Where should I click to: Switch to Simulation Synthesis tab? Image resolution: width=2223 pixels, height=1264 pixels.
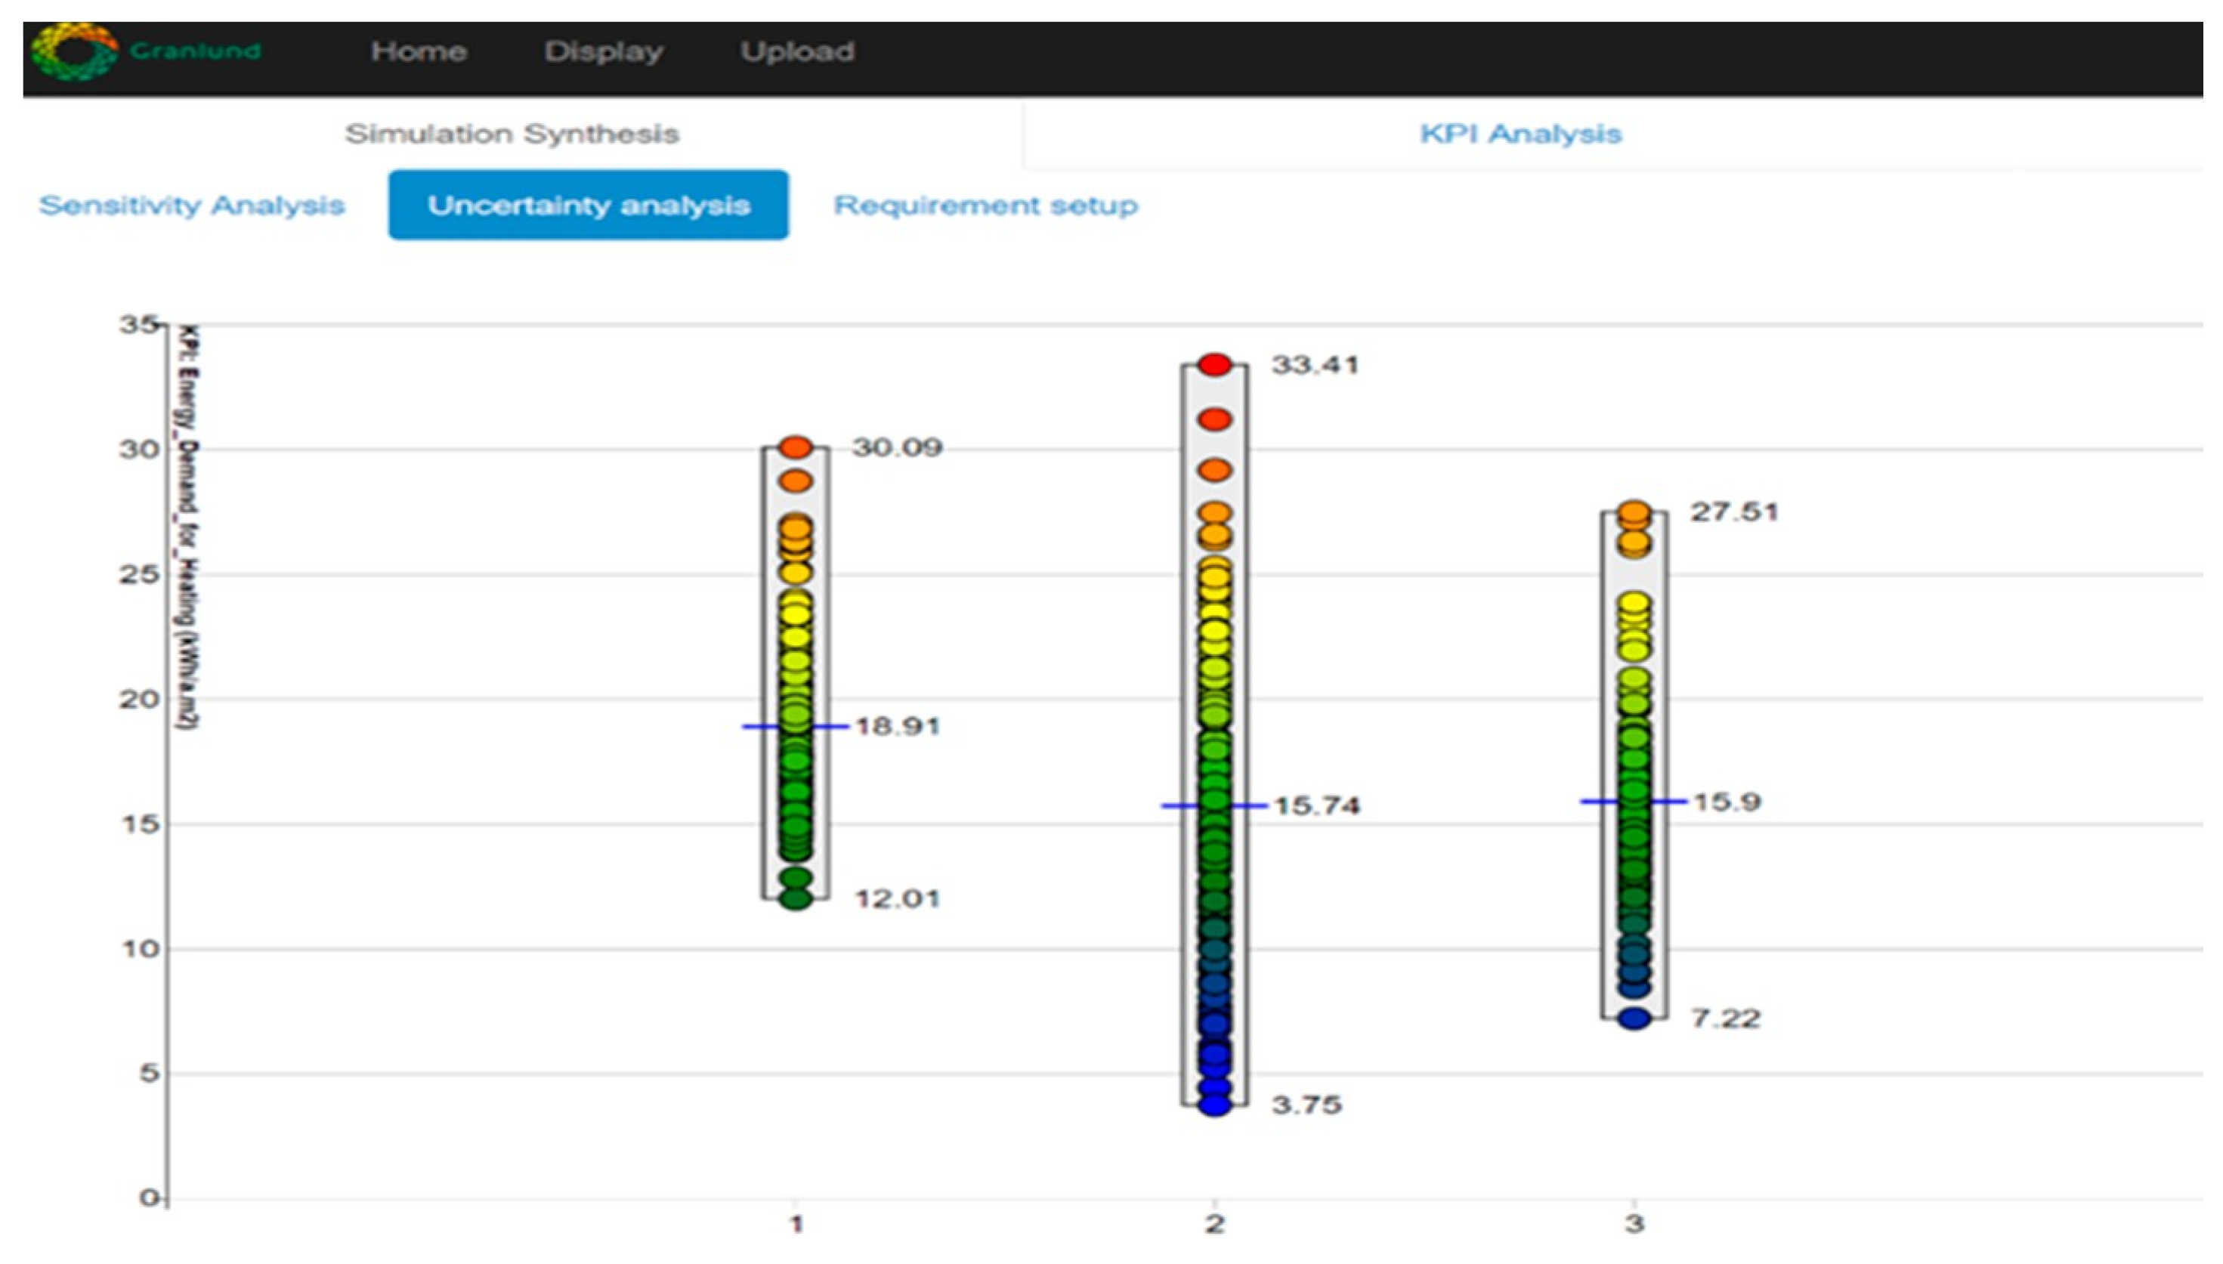pos(512,134)
